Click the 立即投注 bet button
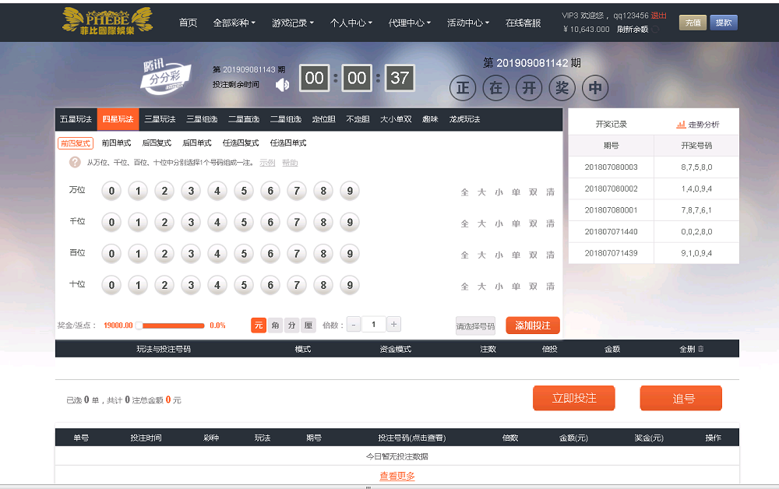Screen dimensions: 779x489 [573, 397]
